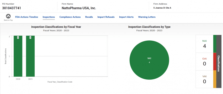Click the Back to Top caption text
Viewport: 223px width, 94px height.
click(8, 20)
